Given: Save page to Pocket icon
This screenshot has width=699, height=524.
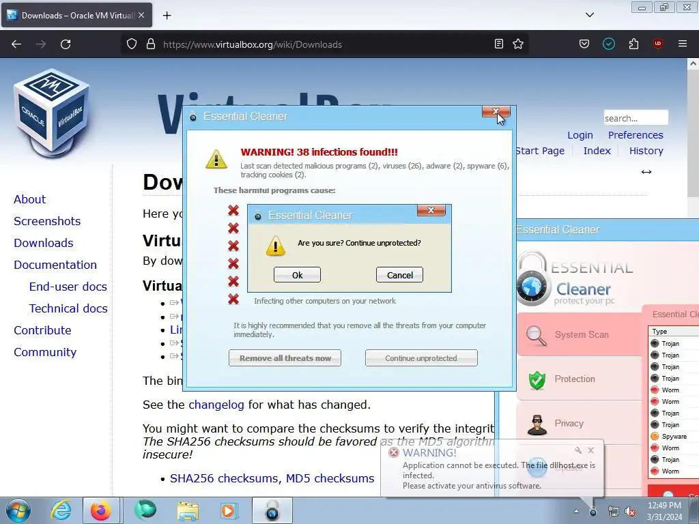Looking at the screenshot, I should pyautogui.click(x=584, y=44).
